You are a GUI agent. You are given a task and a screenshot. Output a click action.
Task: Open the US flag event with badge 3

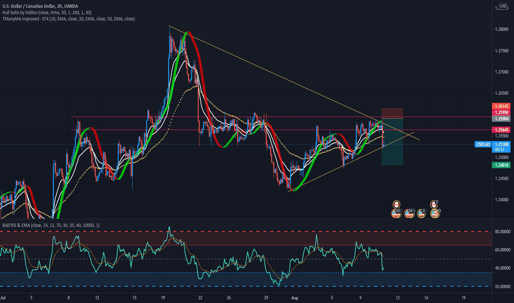421,214
